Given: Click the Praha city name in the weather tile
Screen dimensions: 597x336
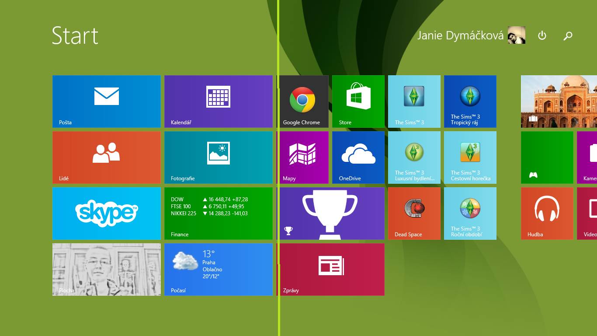Looking at the screenshot, I should pyautogui.click(x=209, y=262).
